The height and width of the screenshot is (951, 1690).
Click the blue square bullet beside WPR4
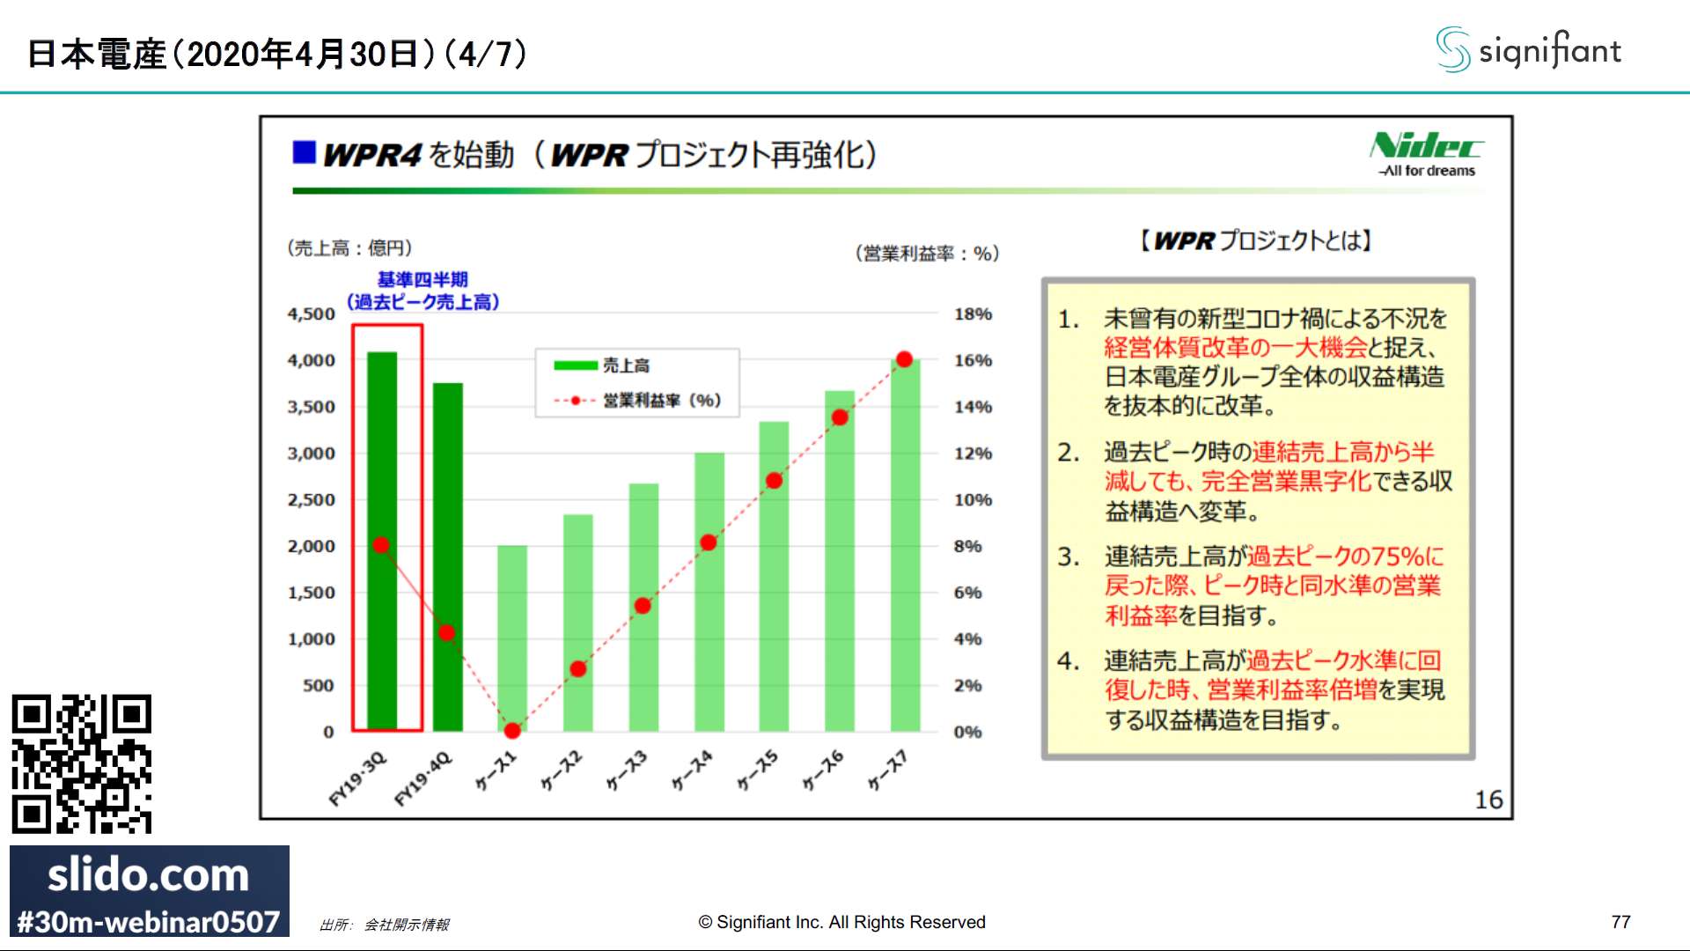pos(304,152)
